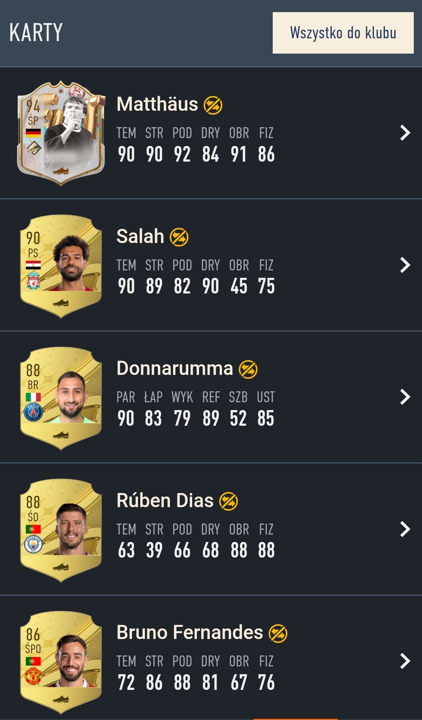The height and width of the screenshot is (720, 422).
Task: Tap the Donnarumma player name
Action: click(x=175, y=369)
